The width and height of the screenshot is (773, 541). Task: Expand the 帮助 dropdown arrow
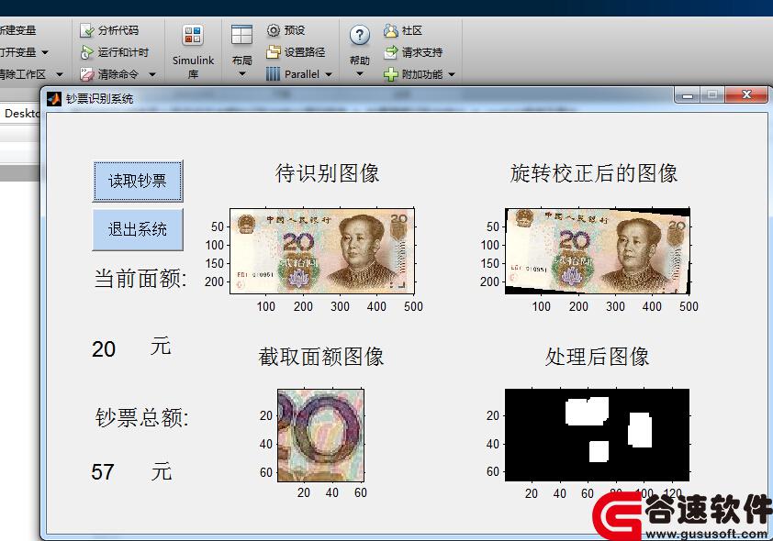coord(359,74)
